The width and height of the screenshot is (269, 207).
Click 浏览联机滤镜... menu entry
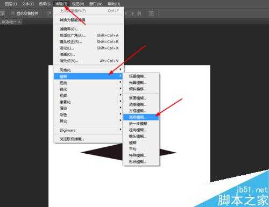(x=88, y=139)
